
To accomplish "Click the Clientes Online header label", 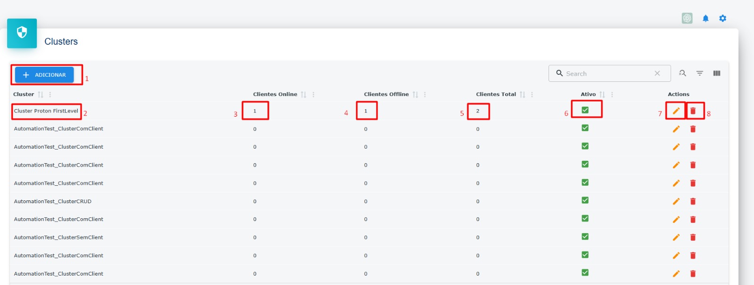I will [275, 95].
